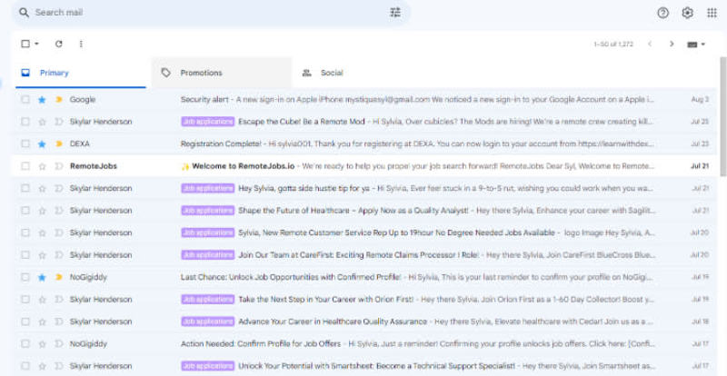Focus the Search mail field
The width and height of the screenshot is (727, 376).
(x=209, y=13)
